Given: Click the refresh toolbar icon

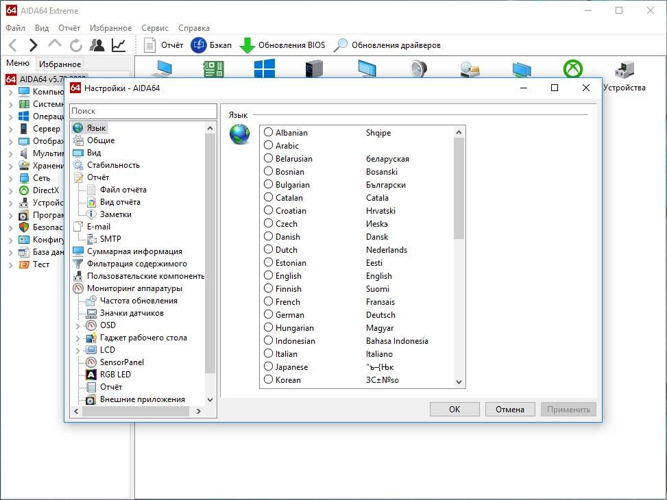Looking at the screenshot, I should click(75, 45).
